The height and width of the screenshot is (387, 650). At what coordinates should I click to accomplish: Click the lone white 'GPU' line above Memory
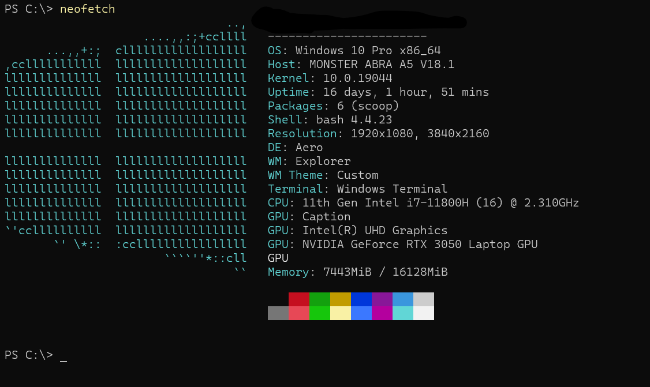click(x=278, y=258)
